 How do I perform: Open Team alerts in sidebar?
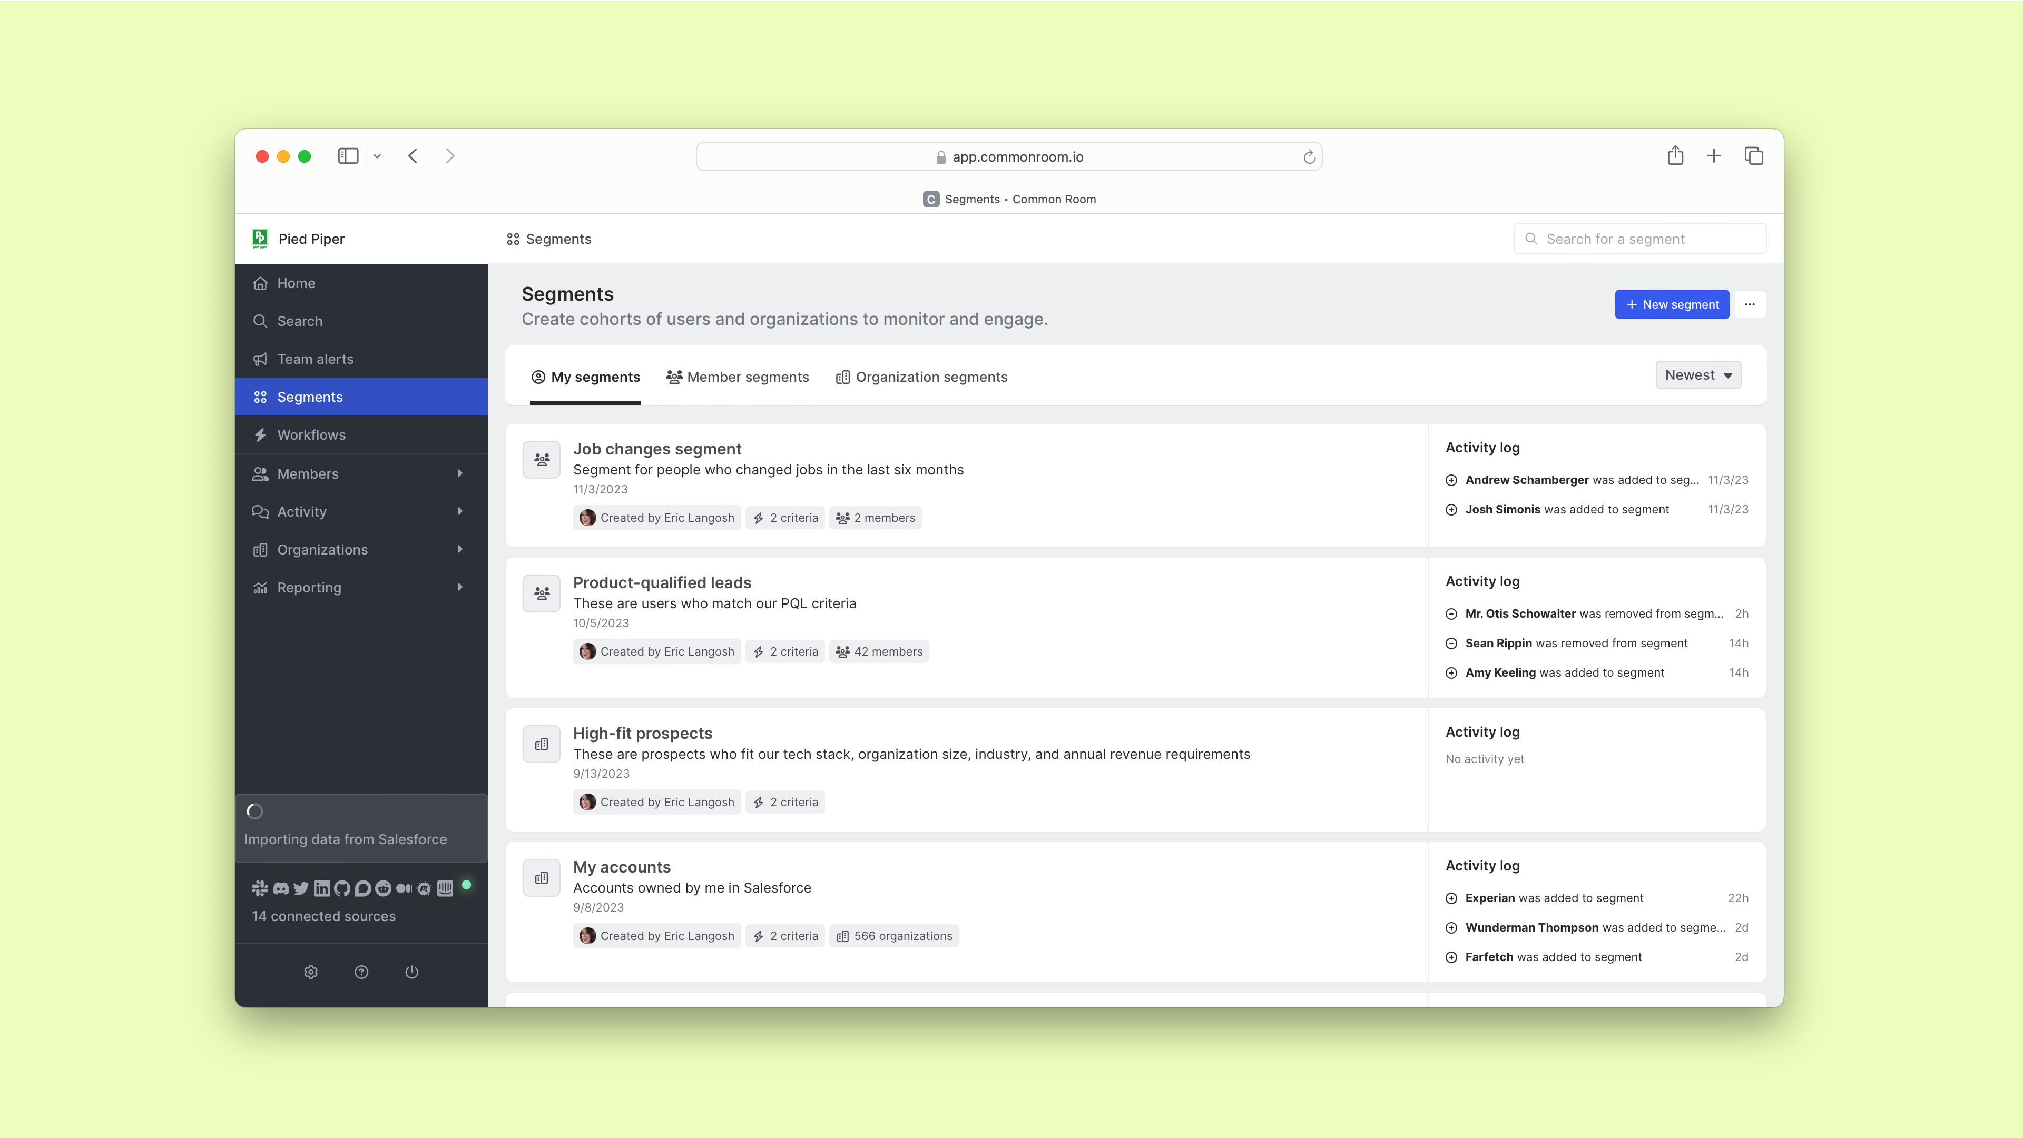pyautogui.click(x=315, y=359)
